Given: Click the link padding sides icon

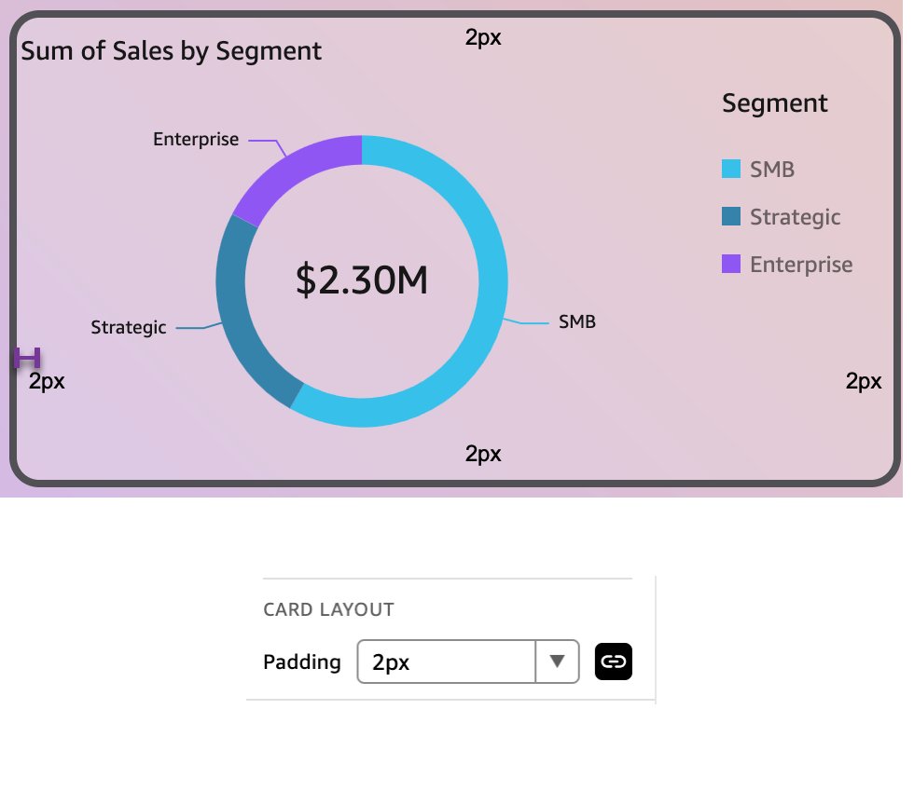Looking at the screenshot, I should click(x=613, y=662).
